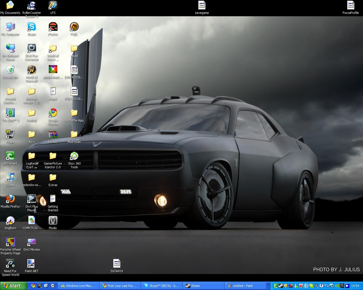Click the taskbar clock showing 14:54
The image size is (363, 290).
[x=355, y=286]
